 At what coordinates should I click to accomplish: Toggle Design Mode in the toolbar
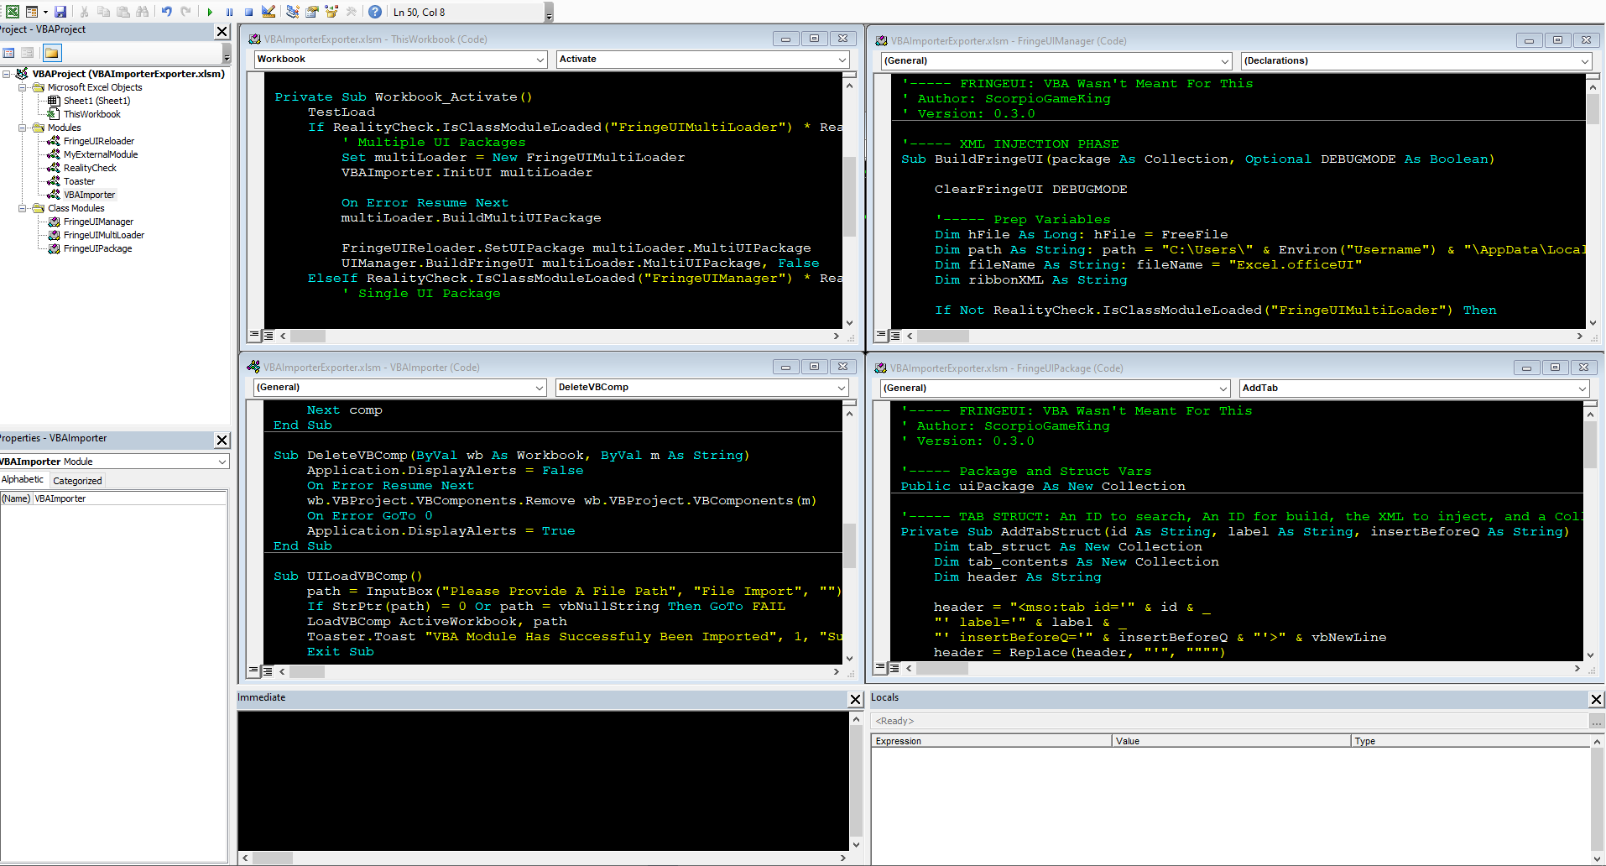click(269, 12)
